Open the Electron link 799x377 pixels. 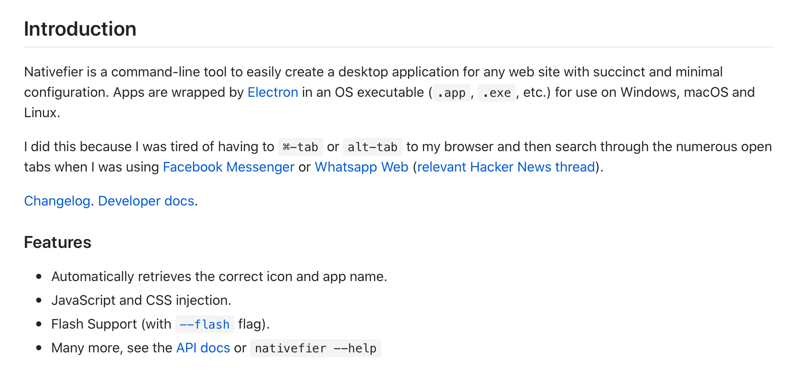pyautogui.click(x=273, y=92)
